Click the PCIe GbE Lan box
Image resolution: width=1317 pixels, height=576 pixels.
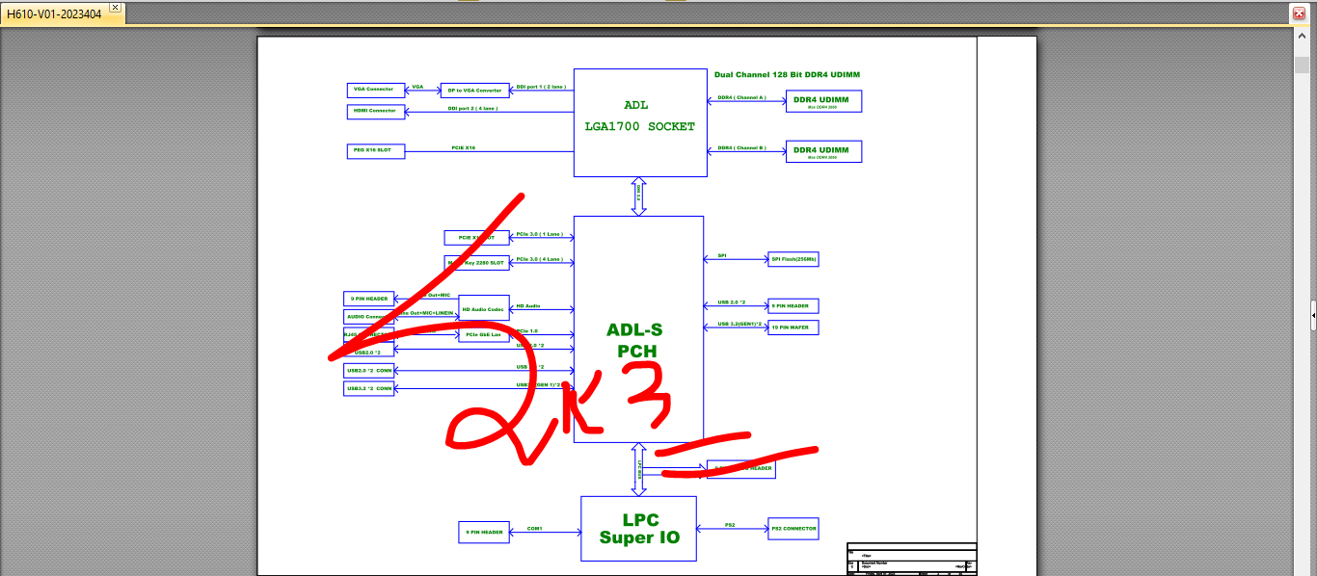tap(484, 335)
